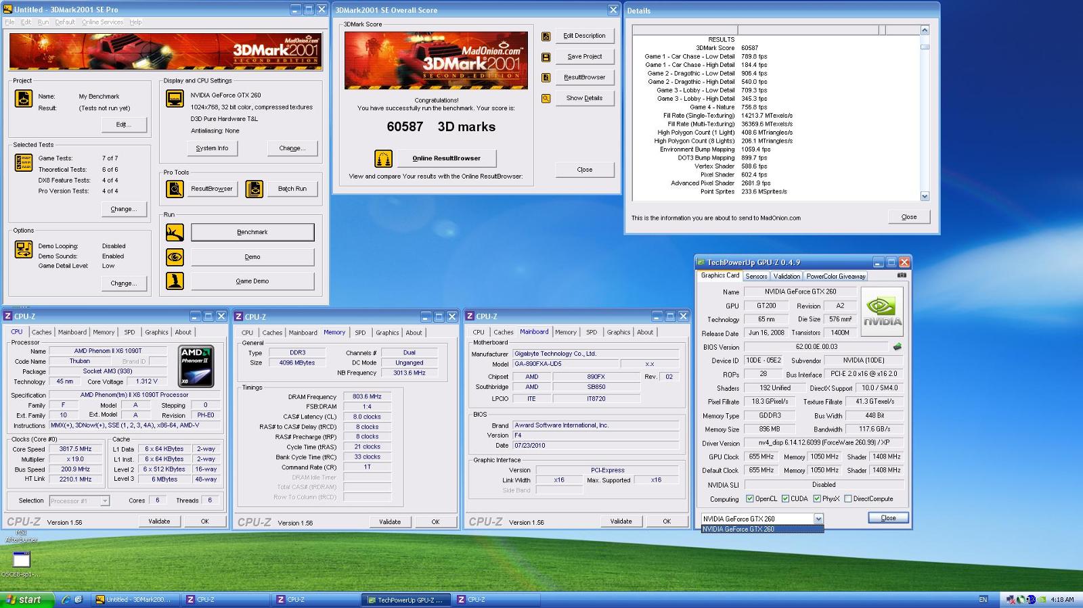This screenshot has height=608, width=1083.
Task: Click the NVIDIA logo in GPU-Z
Action: (x=882, y=312)
